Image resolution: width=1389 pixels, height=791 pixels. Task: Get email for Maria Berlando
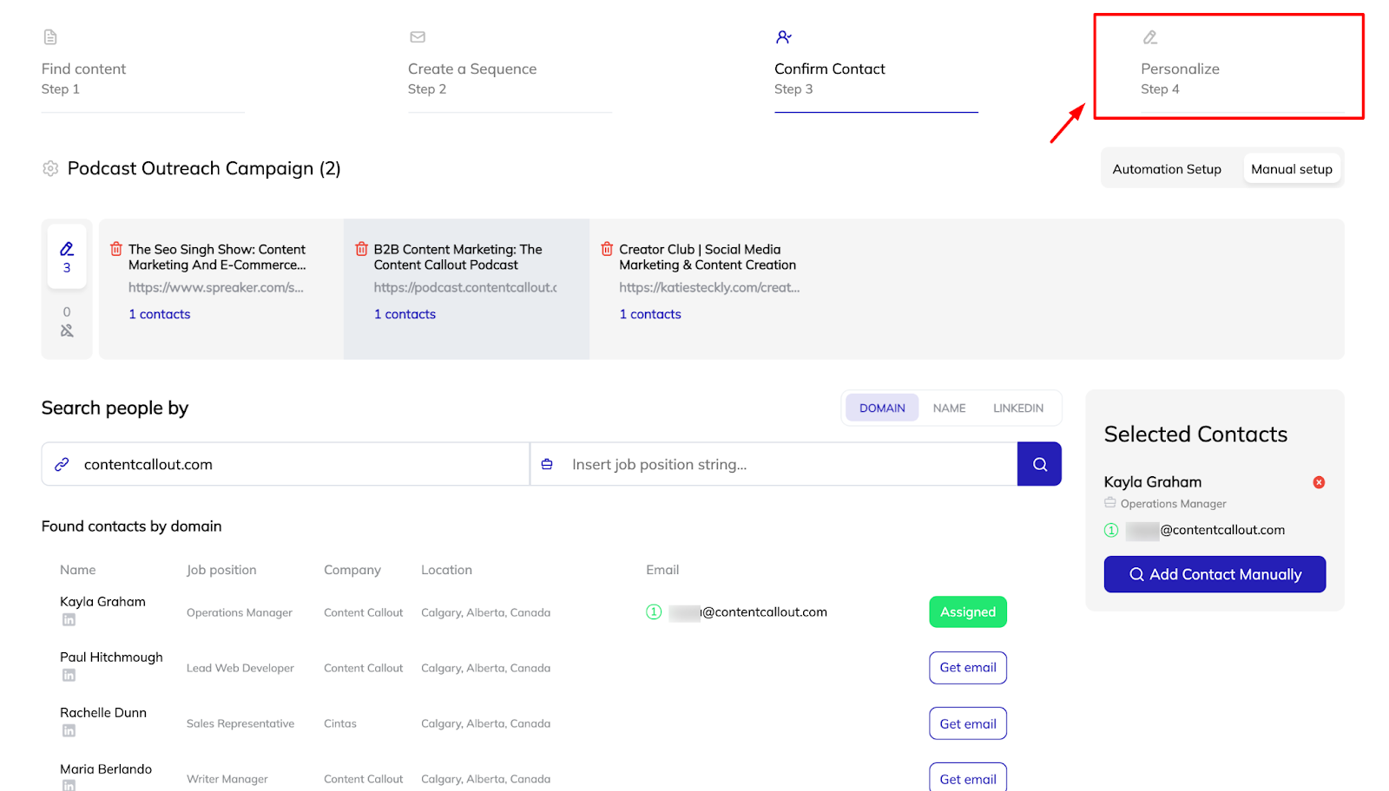pyautogui.click(x=968, y=778)
